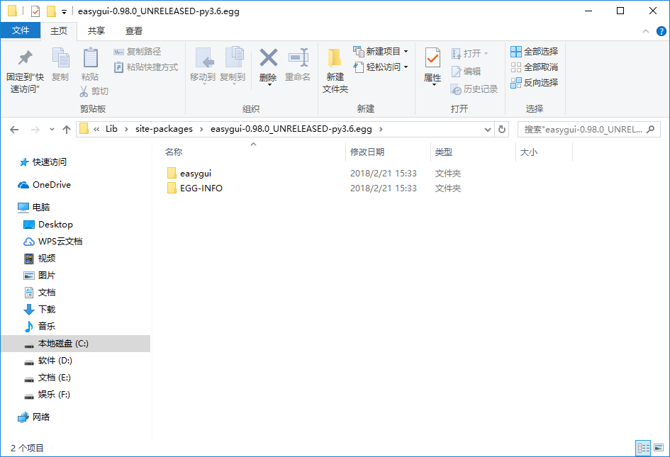Click site-packages in the address path
The image size is (670, 457).
click(x=164, y=129)
